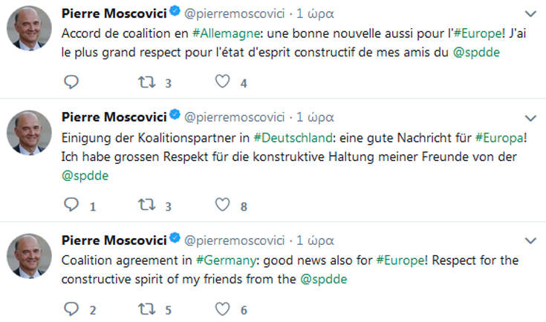
Task: Reply to the German Deutschland tweet
Action: tap(71, 204)
